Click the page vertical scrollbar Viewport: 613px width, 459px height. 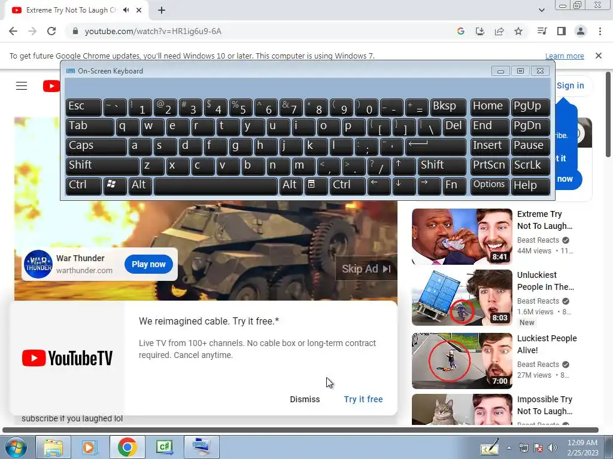click(x=608, y=114)
